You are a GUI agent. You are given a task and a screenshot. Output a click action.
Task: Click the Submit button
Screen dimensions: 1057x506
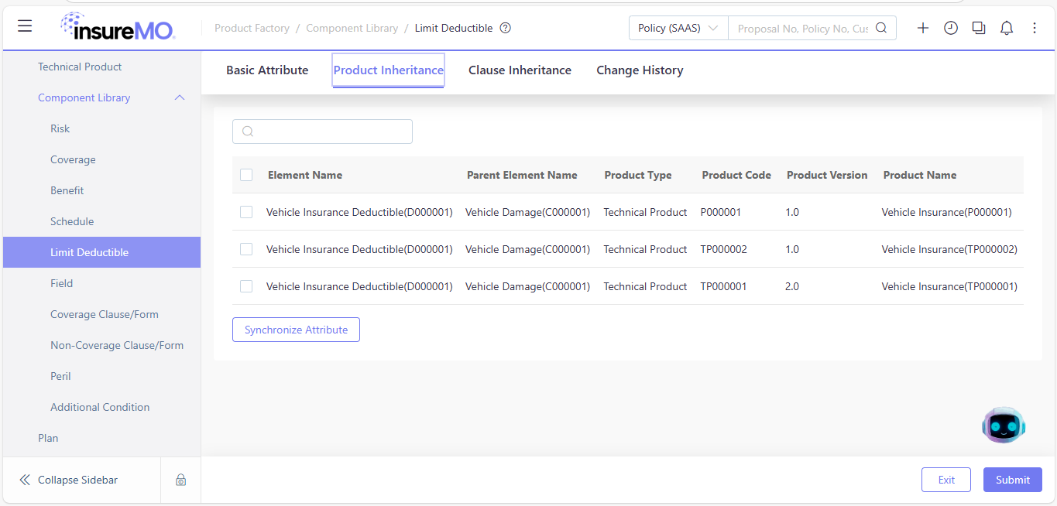pos(1013,480)
